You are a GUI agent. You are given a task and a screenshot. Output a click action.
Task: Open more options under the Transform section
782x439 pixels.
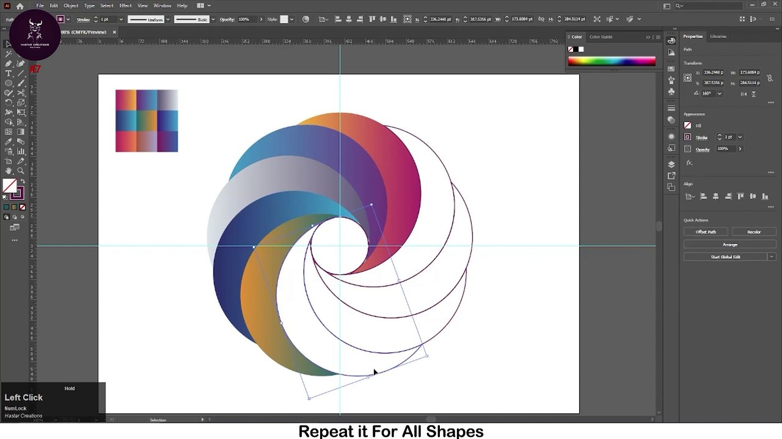[x=771, y=104]
